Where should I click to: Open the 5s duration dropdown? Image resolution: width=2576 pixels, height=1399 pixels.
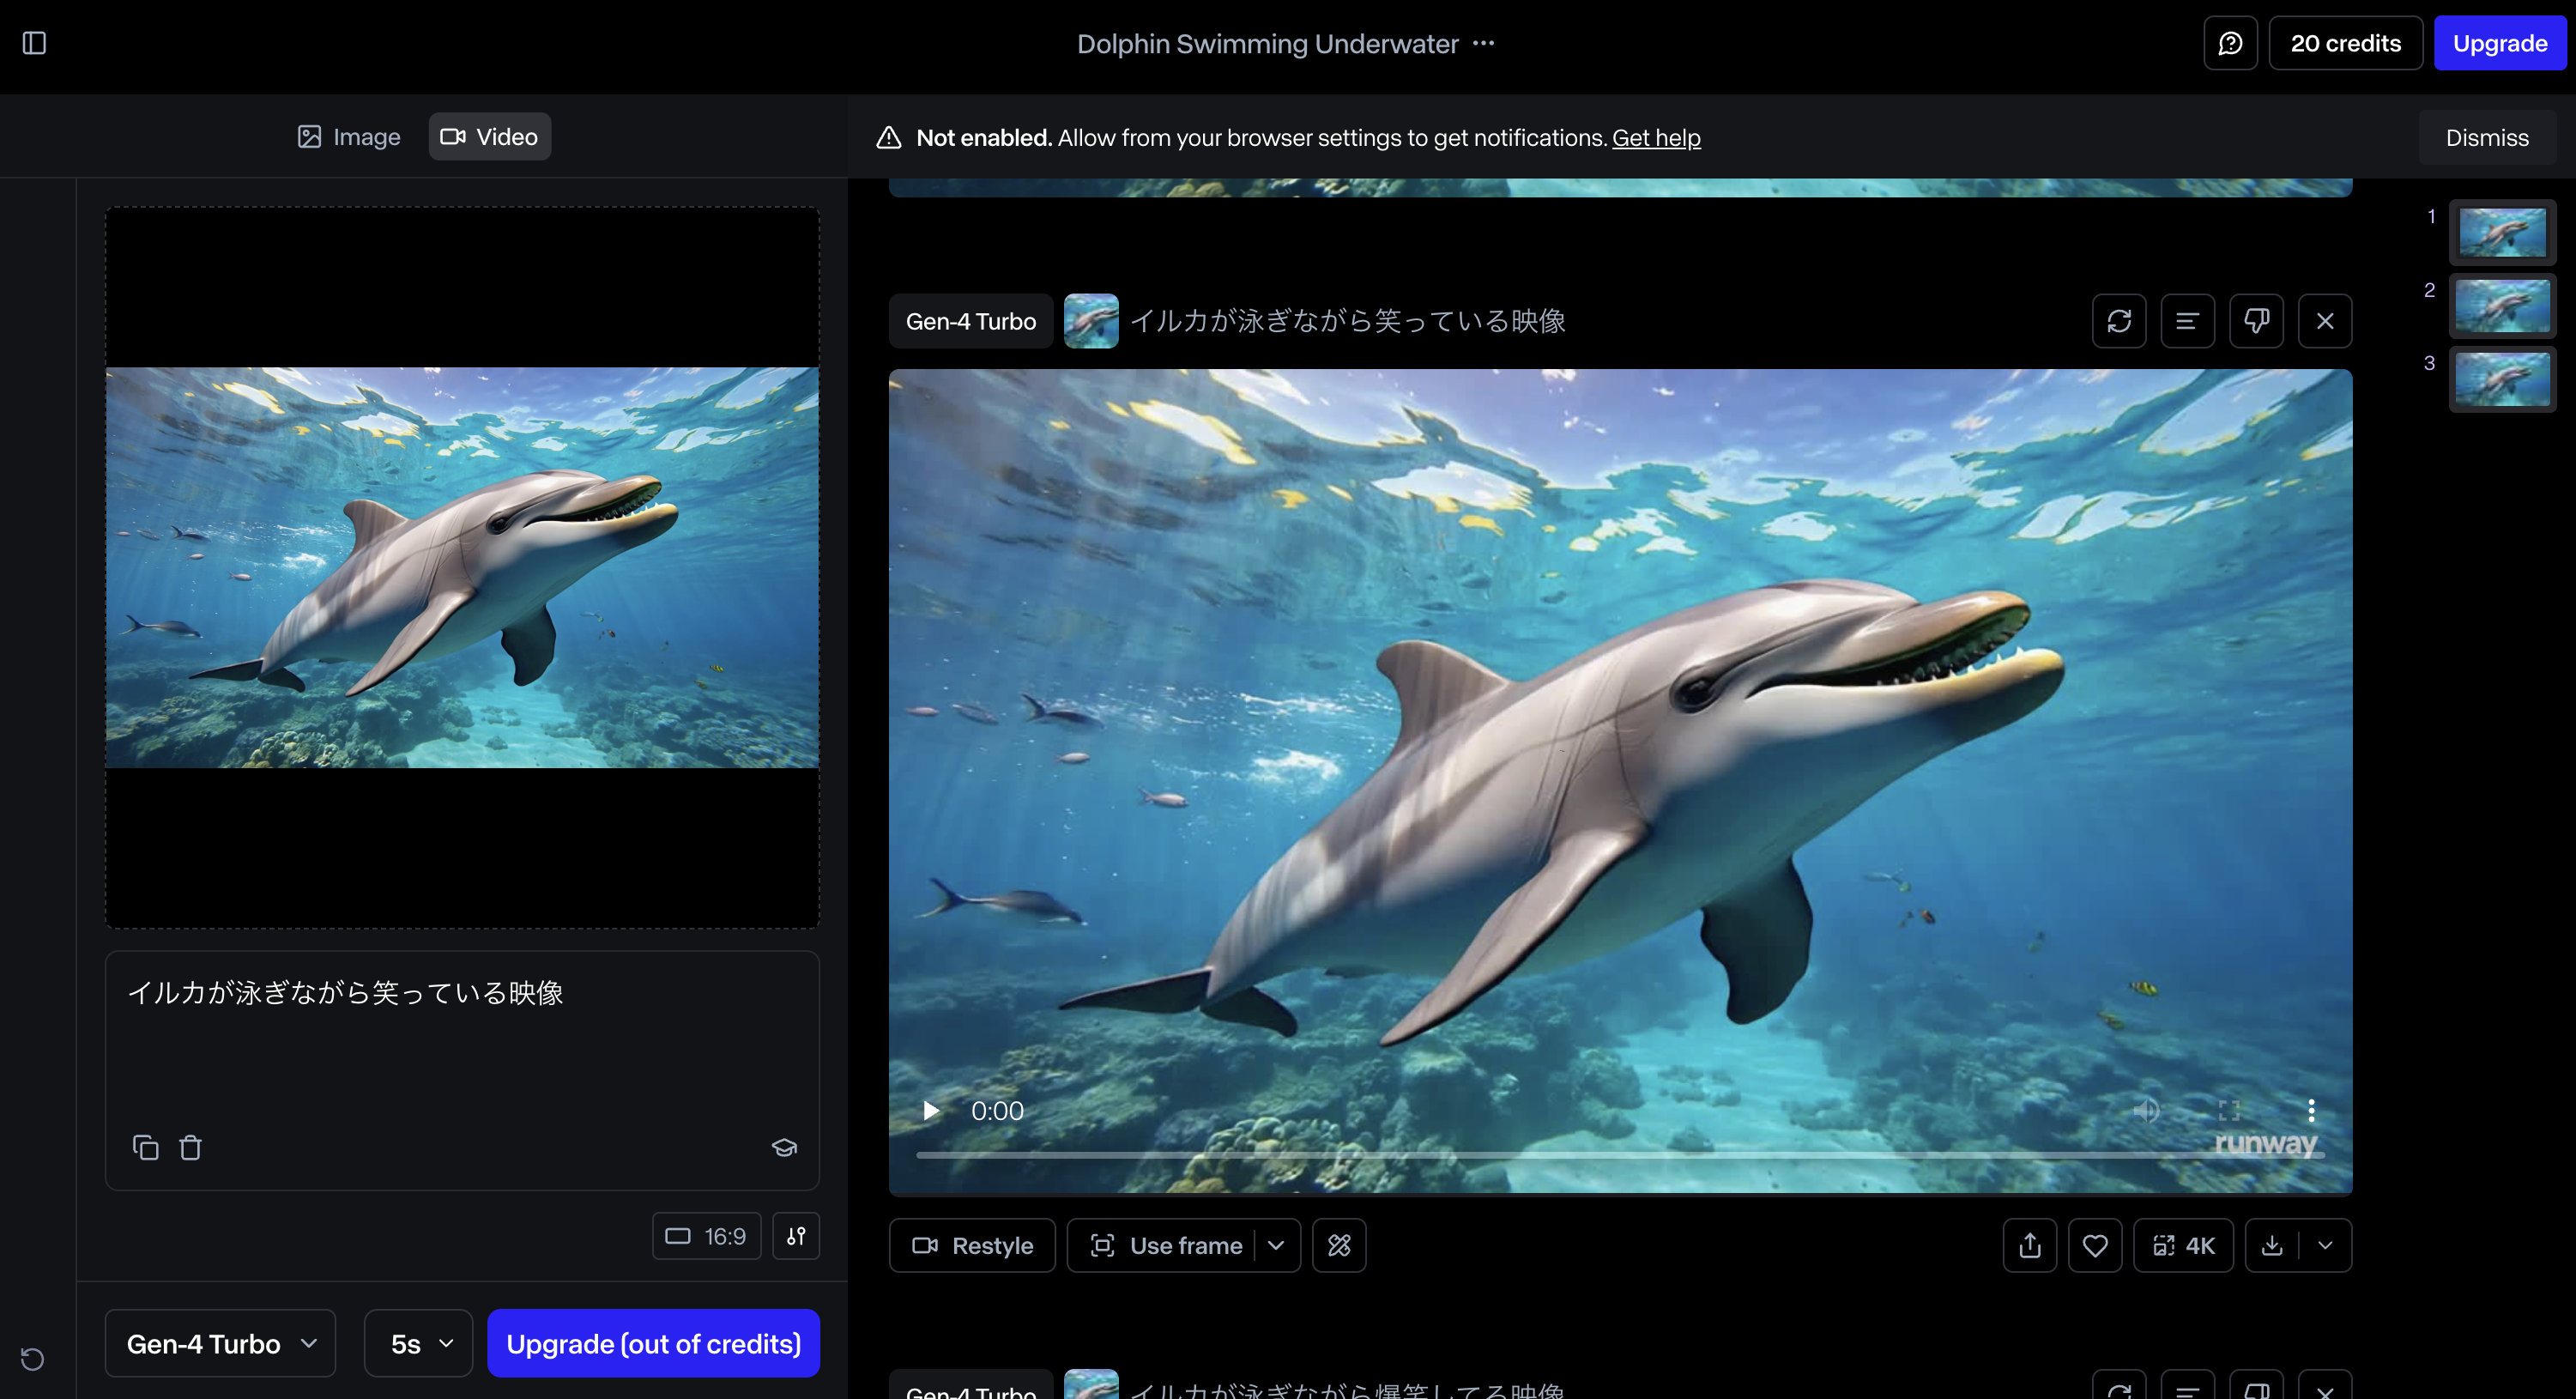click(x=418, y=1343)
